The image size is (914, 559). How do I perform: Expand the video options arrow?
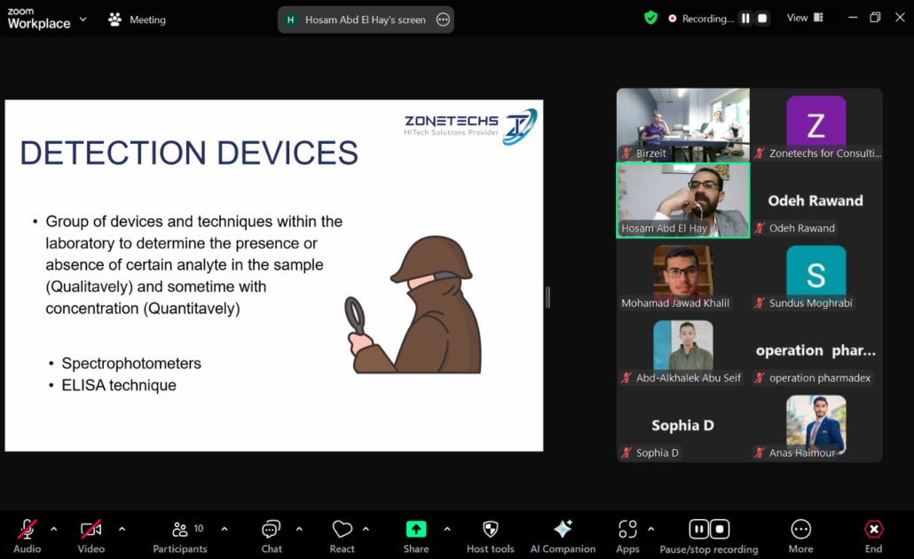coord(122,529)
